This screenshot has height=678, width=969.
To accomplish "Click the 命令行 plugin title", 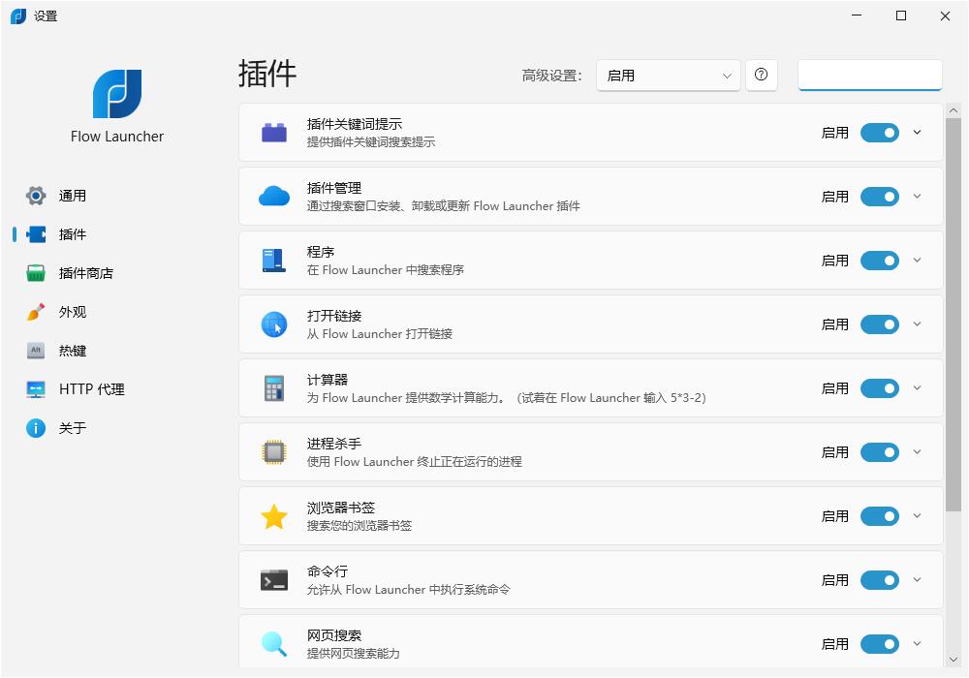I will click(328, 571).
